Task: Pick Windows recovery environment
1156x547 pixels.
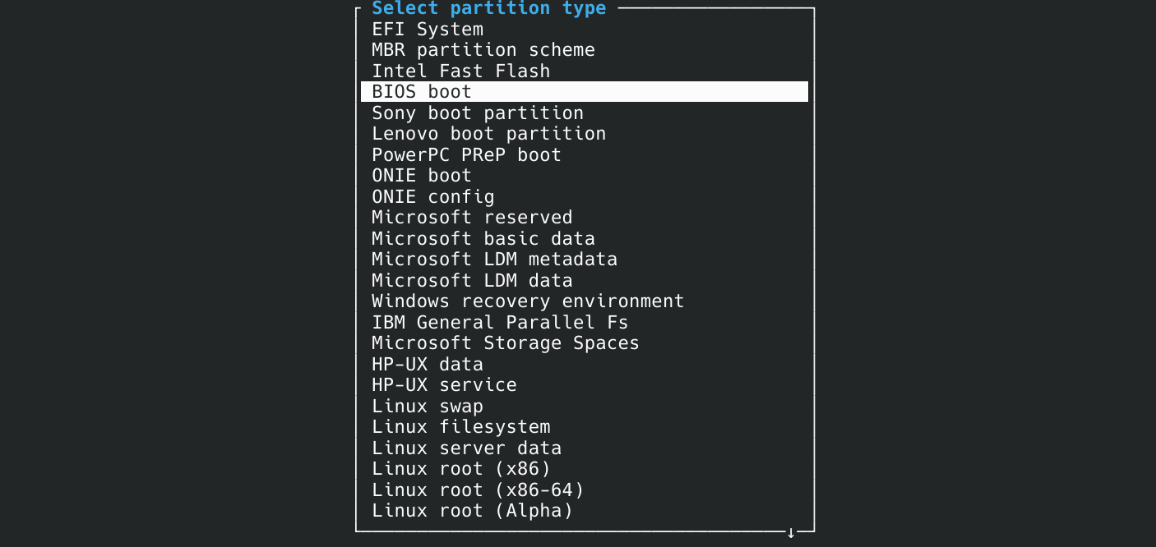Action: pos(527,301)
